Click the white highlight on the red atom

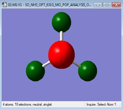(x=57, y=51)
